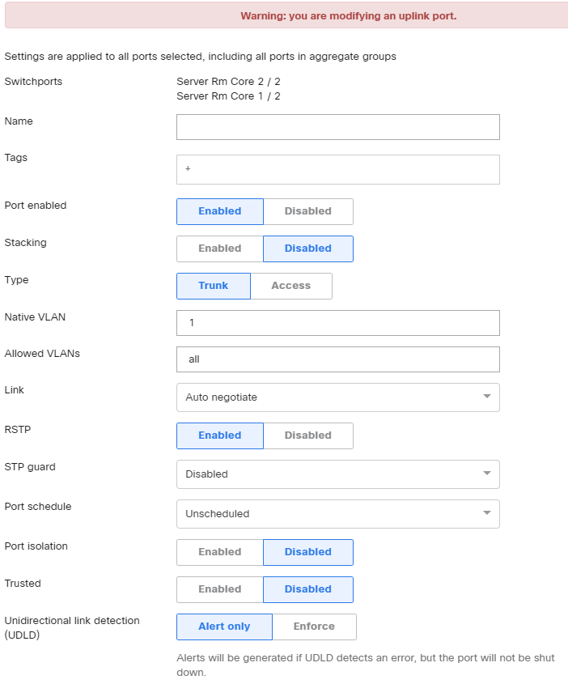Expand the STP guard dropdown
Viewport: 568px width, 684px height.
point(337,474)
